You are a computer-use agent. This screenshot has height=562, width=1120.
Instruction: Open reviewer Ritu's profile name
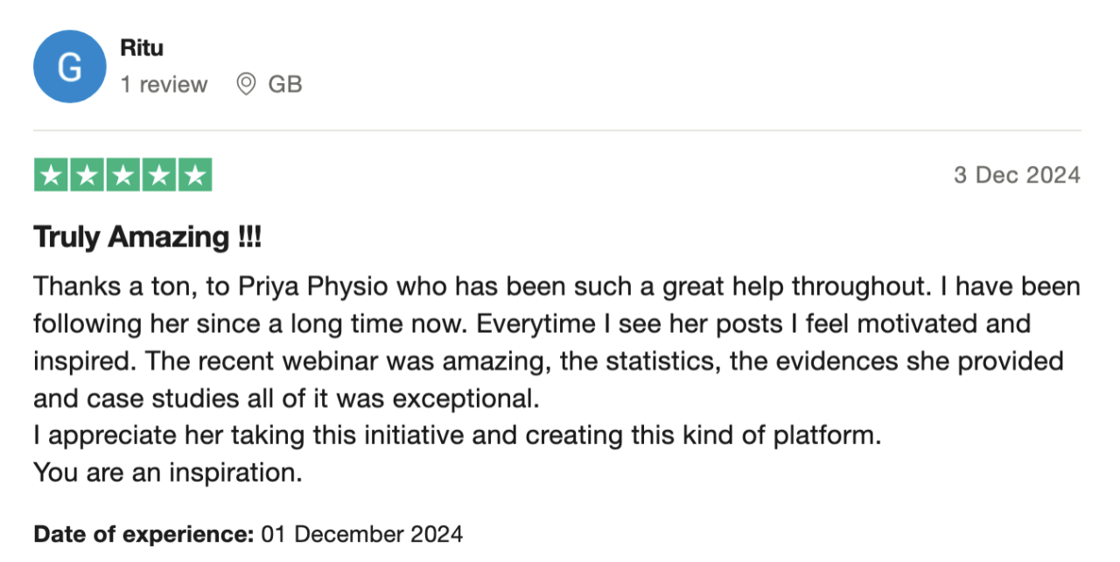(142, 47)
